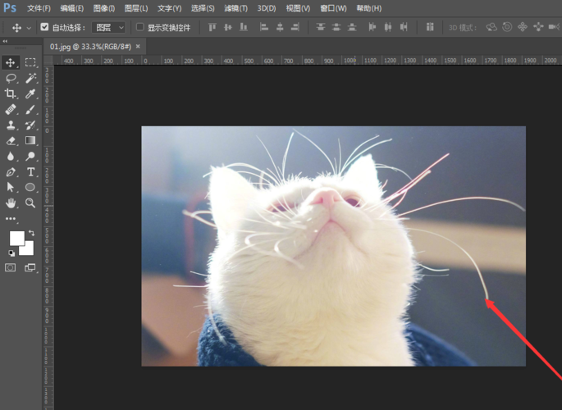
Task: Close the 01.jpg document tab
Action: pyautogui.click(x=138, y=47)
